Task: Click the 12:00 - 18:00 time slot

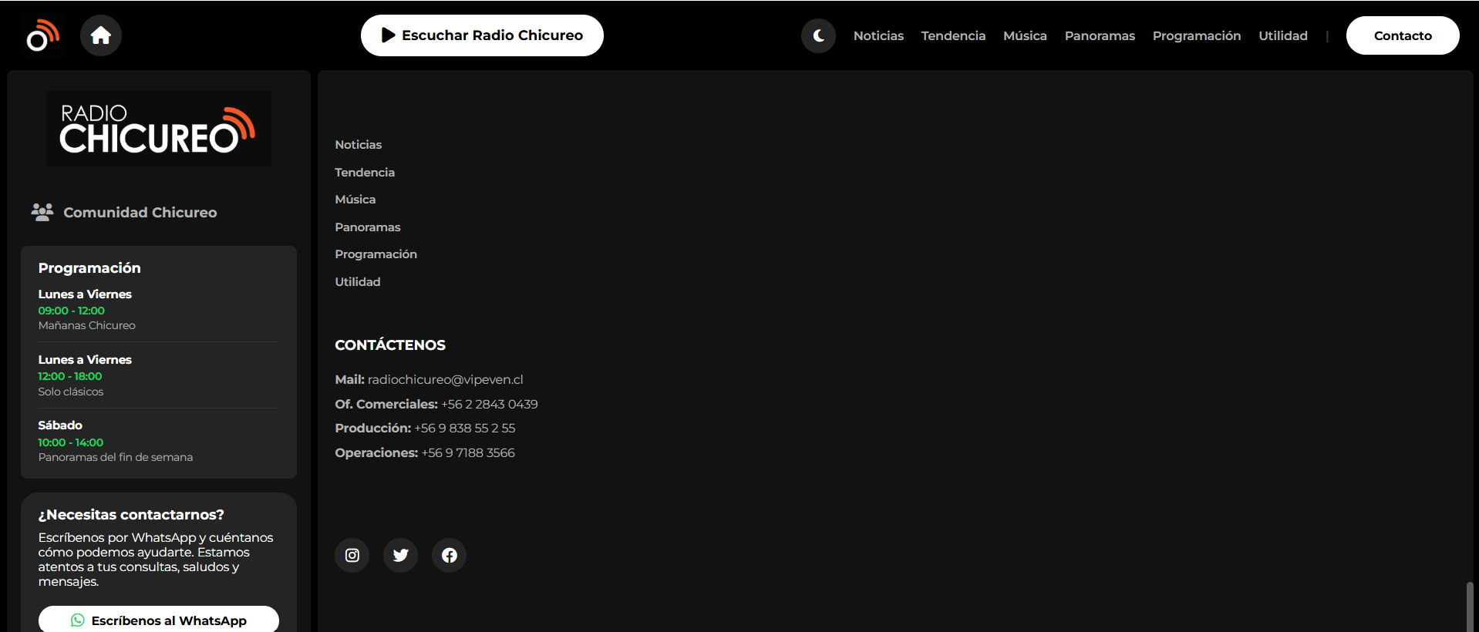Action: pos(70,376)
